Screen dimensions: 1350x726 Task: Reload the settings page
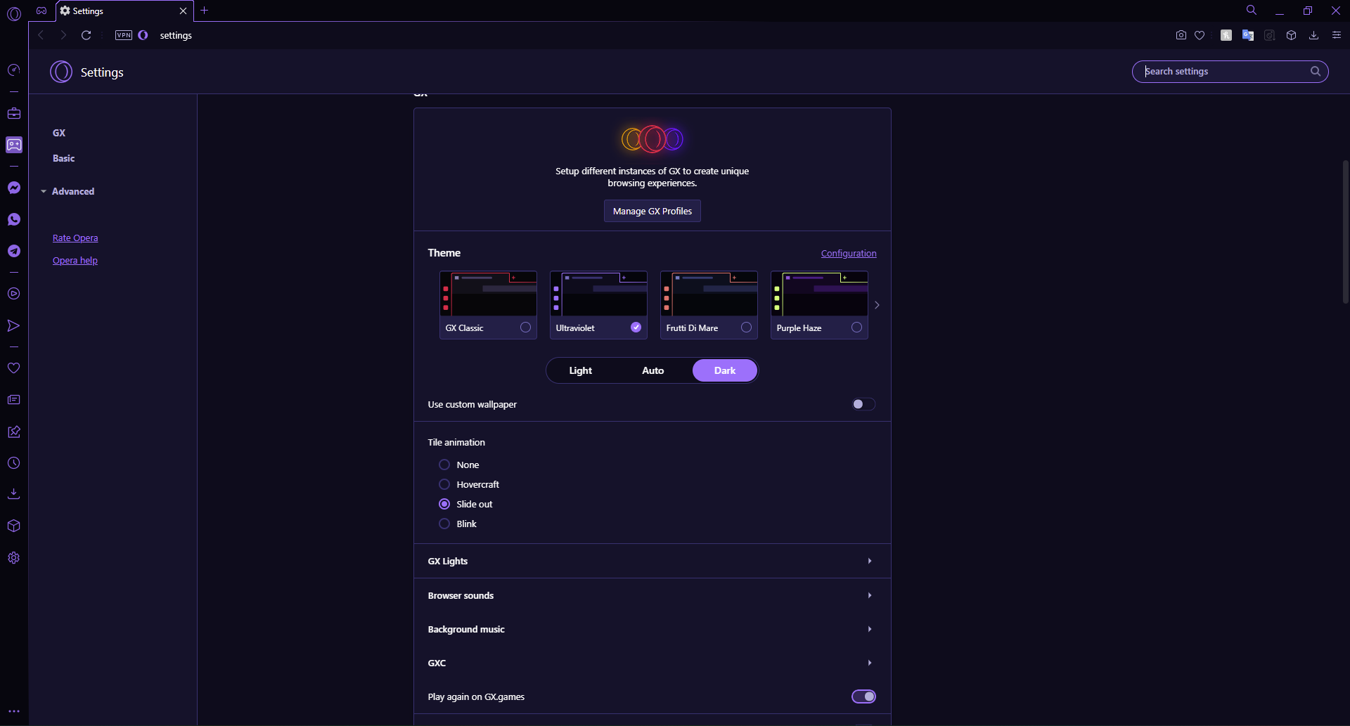tap(86, 35)
